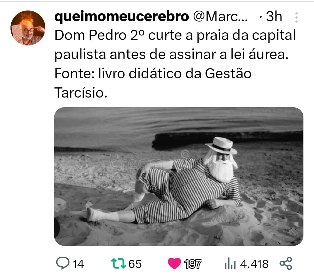Expand the black-and-white beach photo
Image resolution: width=314 pixels, height=275 pixels.
click(x=179, y=176)
